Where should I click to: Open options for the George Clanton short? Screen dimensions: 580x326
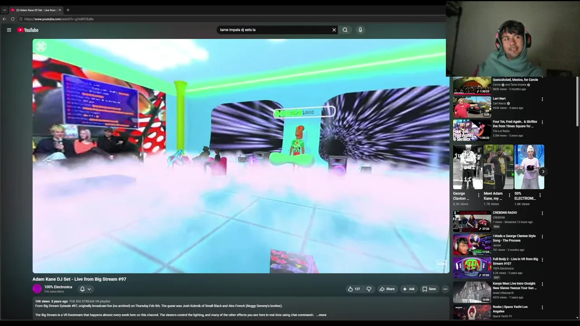pos(478,195)
